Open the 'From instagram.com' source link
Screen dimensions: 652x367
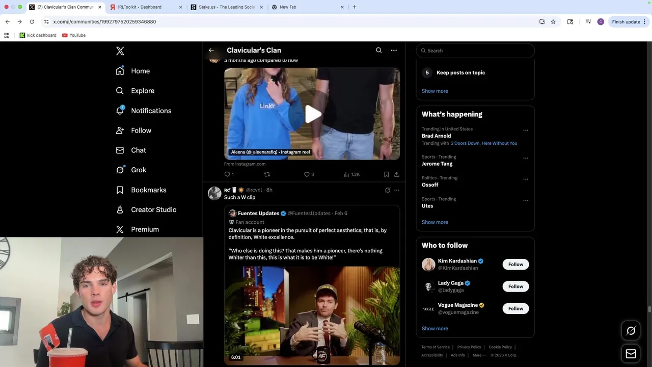[244, 164]
